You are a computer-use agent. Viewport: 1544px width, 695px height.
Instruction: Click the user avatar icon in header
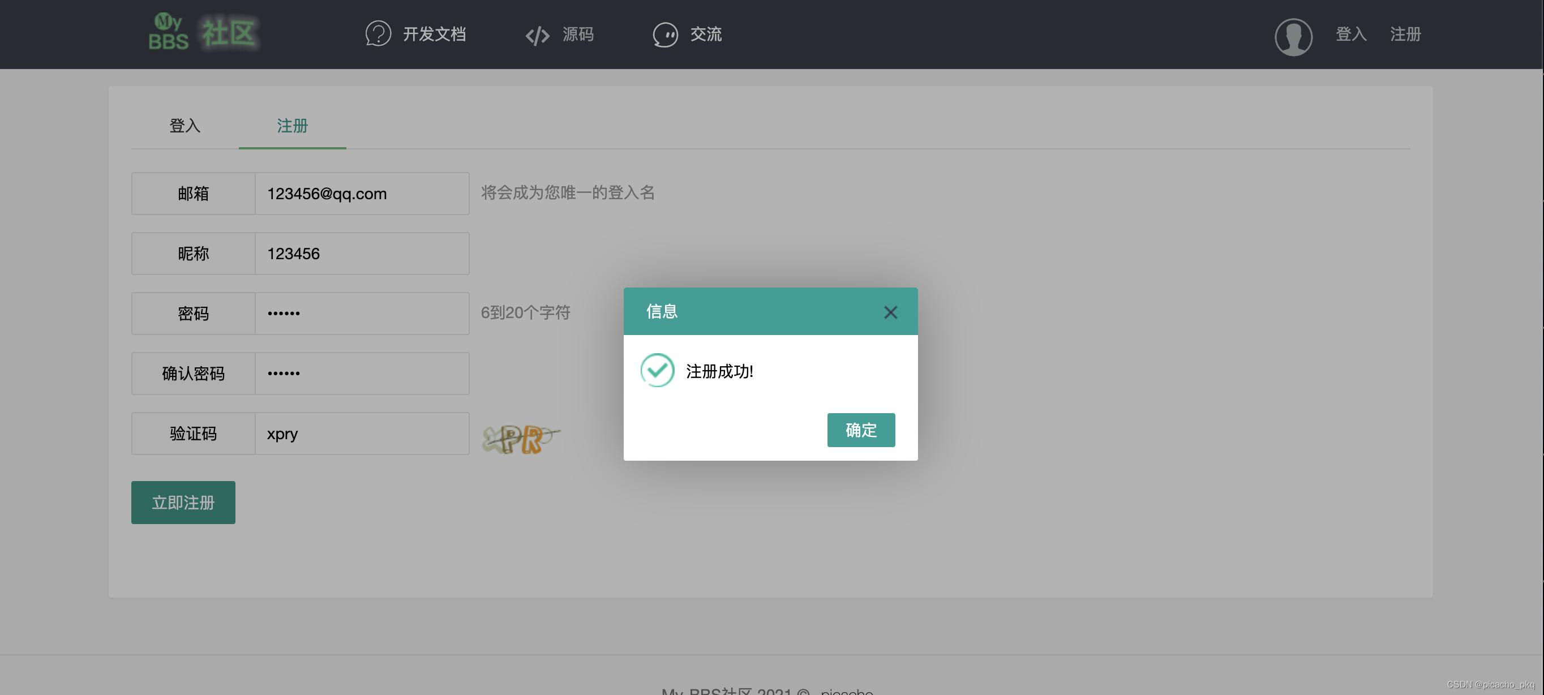pyautogui.click(x=1293, y=36)
